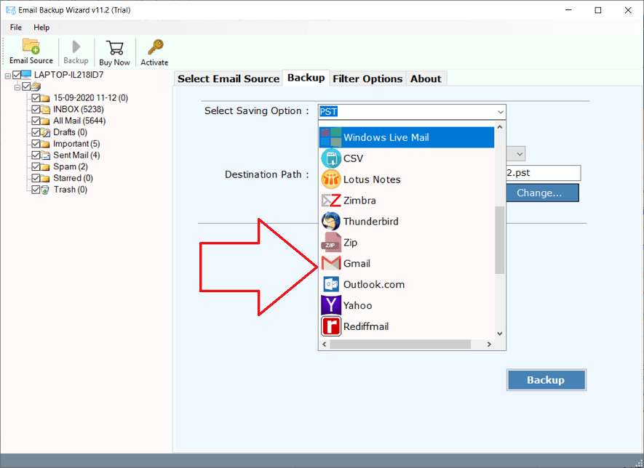Click the Email Source toolbar icon
The height and width of the screenshot is (468, 644).
pos(31,47)
